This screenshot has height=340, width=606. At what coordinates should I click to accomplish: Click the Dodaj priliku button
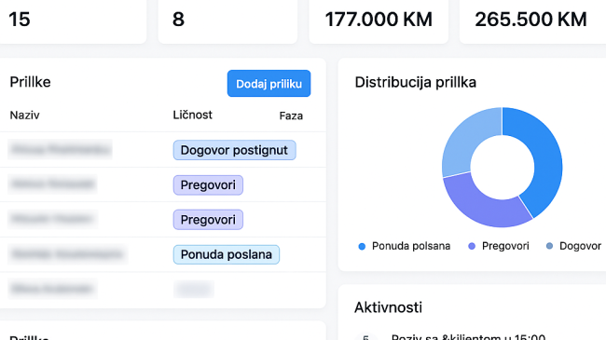[269, 84]
